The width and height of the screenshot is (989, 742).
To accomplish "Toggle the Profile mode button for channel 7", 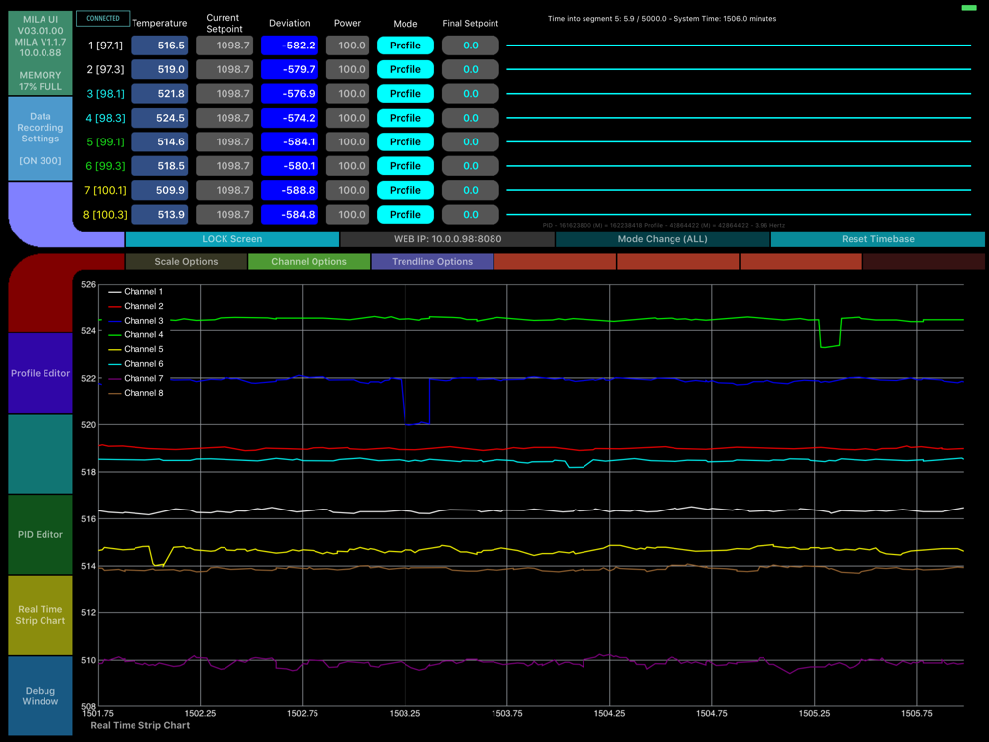I will 405,190.
